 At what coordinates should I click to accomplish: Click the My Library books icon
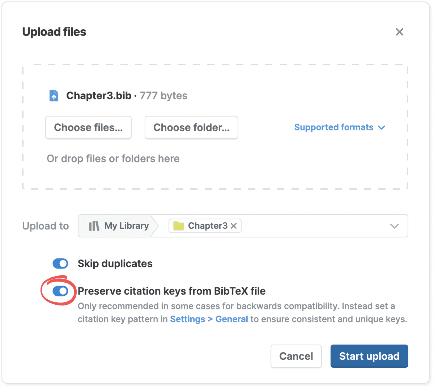[94, 226]
